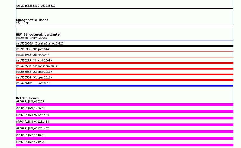
Task: Click the RefSeq Genes track heading
Action: [x=27, y=98]
